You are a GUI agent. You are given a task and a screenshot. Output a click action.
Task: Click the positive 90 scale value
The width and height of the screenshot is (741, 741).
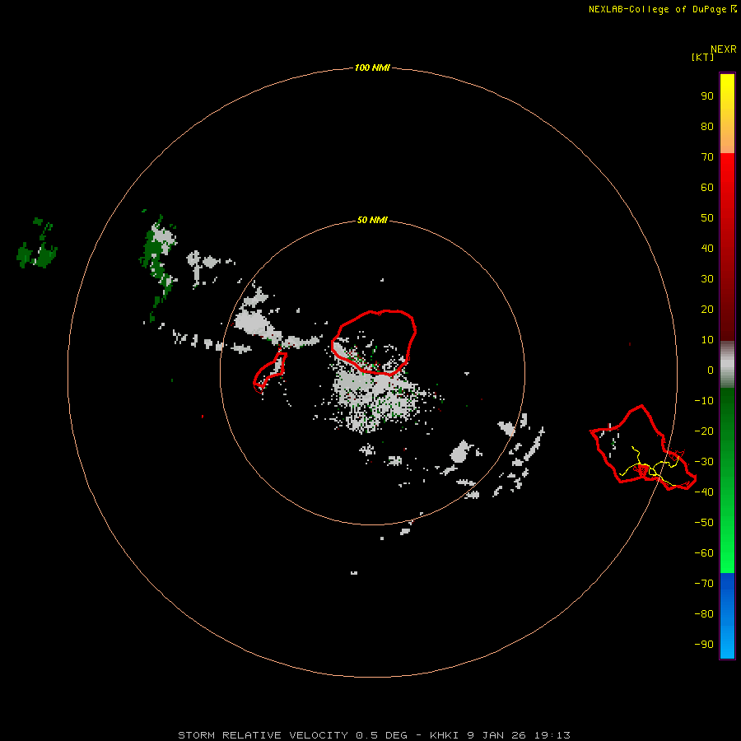point(707,96)
